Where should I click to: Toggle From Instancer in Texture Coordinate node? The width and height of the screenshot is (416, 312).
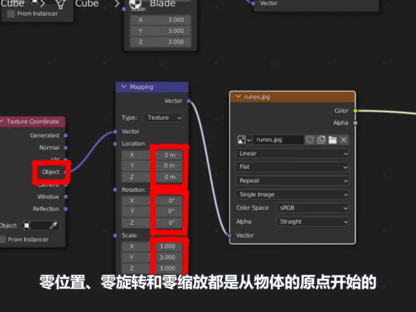(x=3, y=240)
